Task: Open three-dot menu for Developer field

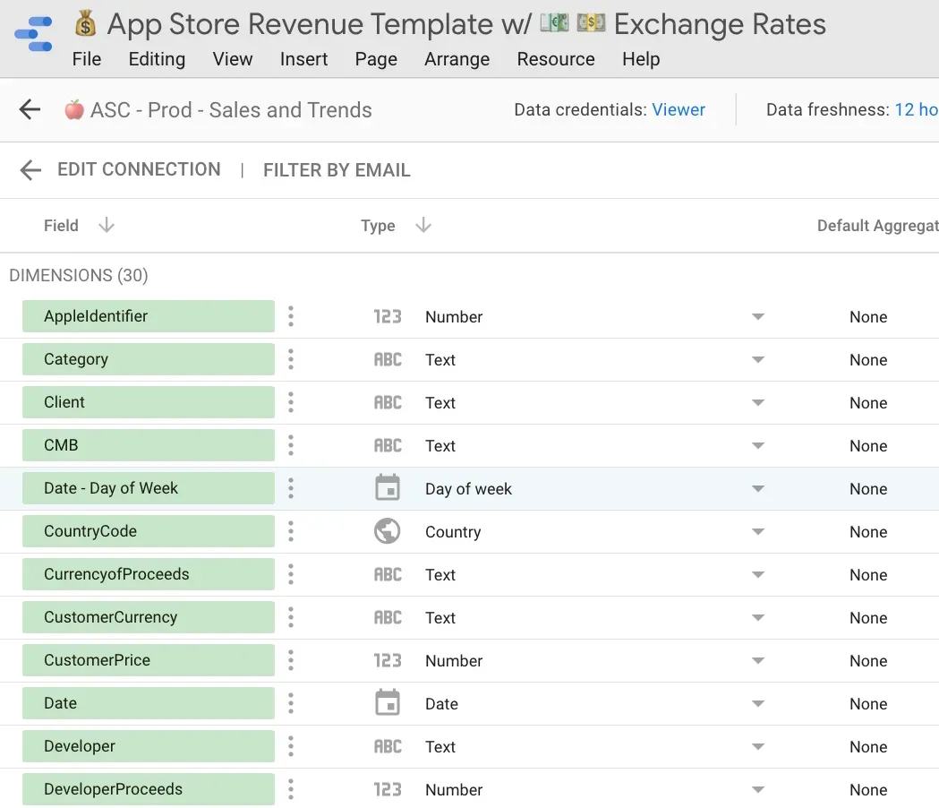Action: (x=291, y=746)
